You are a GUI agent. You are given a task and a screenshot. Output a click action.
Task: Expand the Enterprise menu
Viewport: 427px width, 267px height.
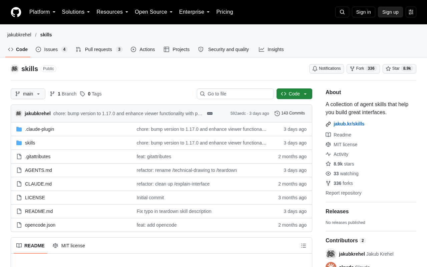coord(194,12)
